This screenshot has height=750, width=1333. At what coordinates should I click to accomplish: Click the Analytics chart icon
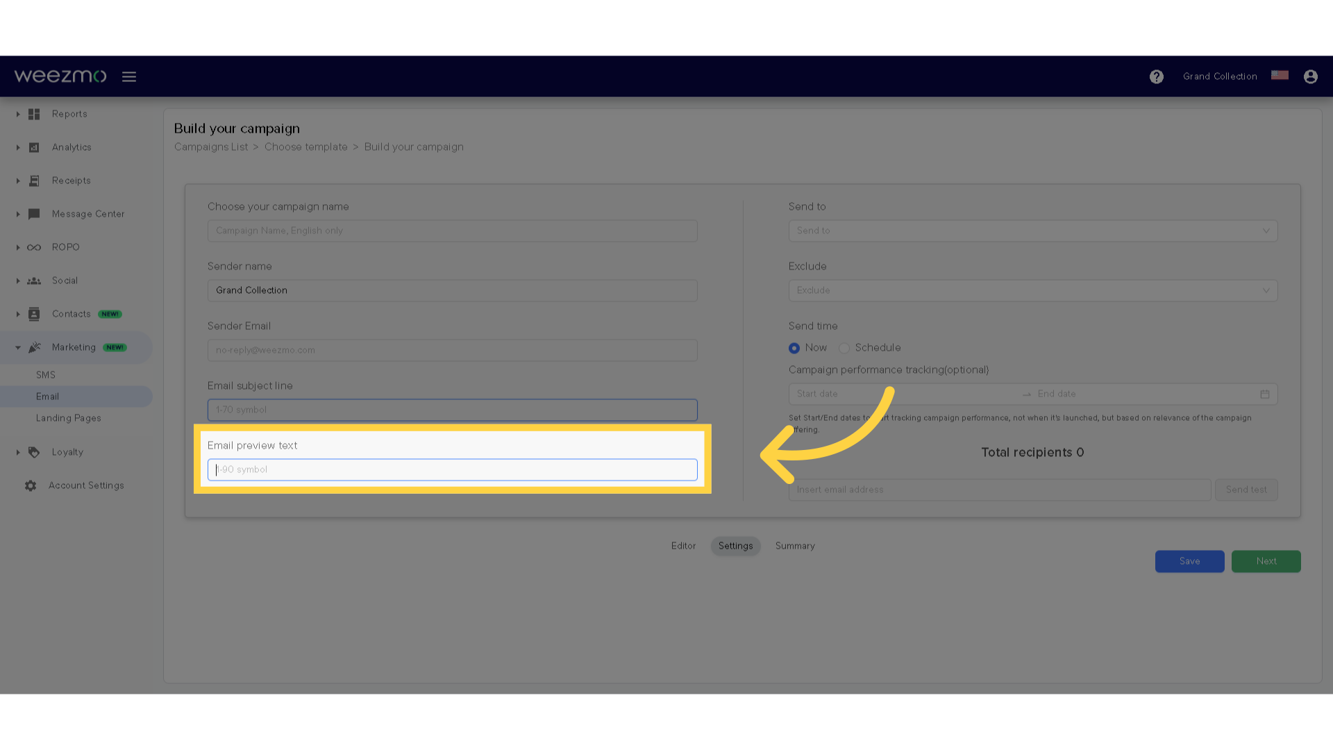[34, 147]
